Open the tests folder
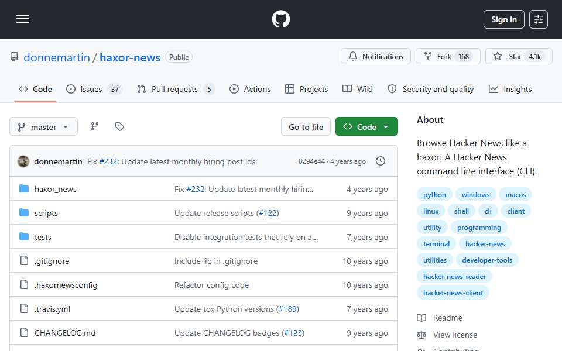This screenshot has height=351, width=562. [x=43, y=237]
